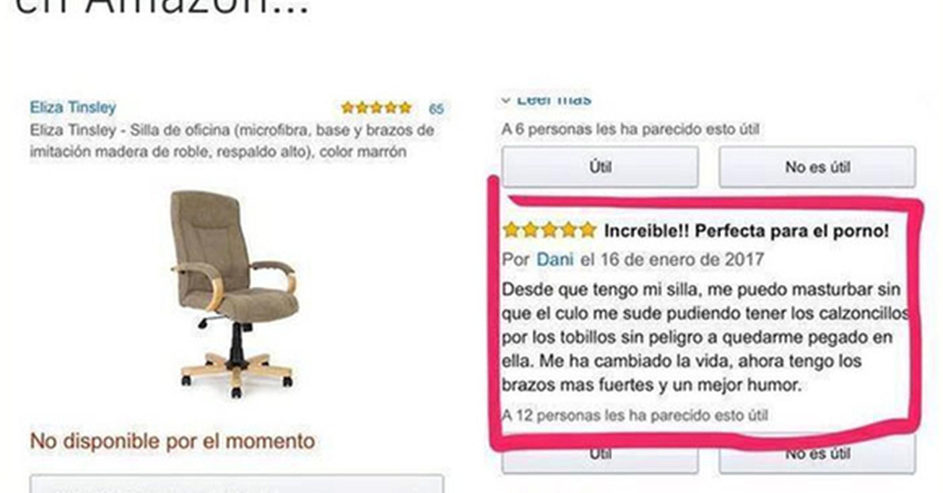Screen dimensions: 943x493
Task: Click the 'Increíble!! Perfecta para el porno!' title
Action: pyautogui.click(x=747, y=231)
